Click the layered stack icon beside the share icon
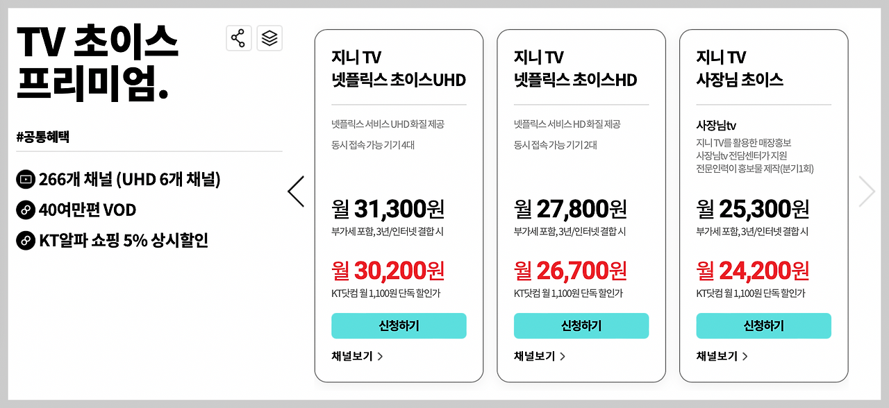The image size is (889, 408). click(x=269, y=38)
